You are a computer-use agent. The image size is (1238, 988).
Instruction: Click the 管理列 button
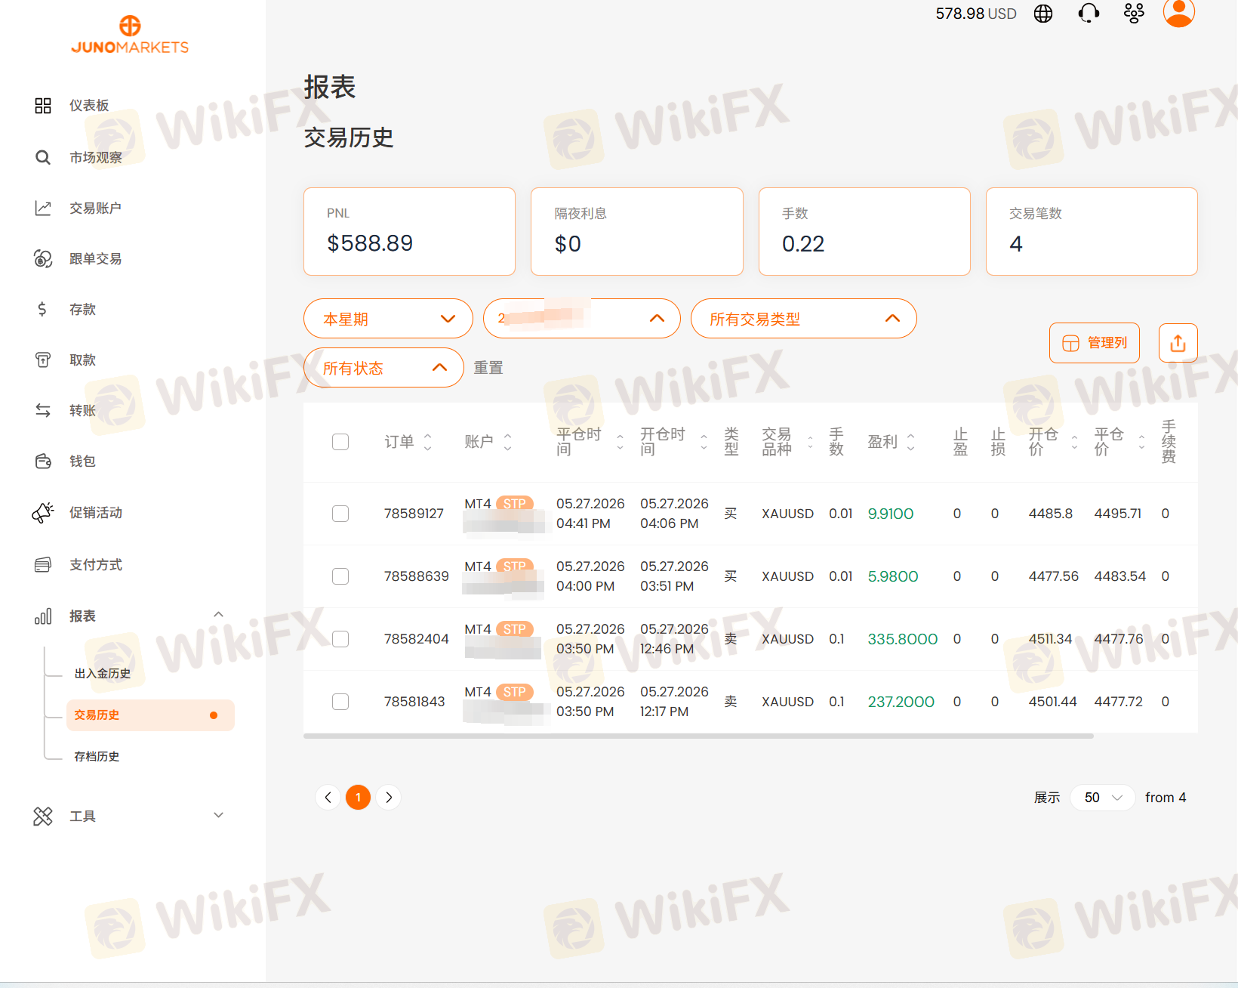pyautogui.click(x=1094, y=343)
